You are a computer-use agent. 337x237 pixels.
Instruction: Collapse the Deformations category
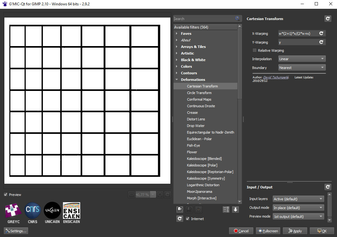click(176, 80)
